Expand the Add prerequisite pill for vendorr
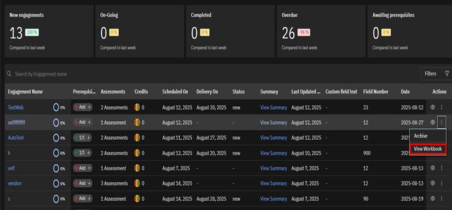Viewport: 452px width, 210px height. click(x=82, y=183)
